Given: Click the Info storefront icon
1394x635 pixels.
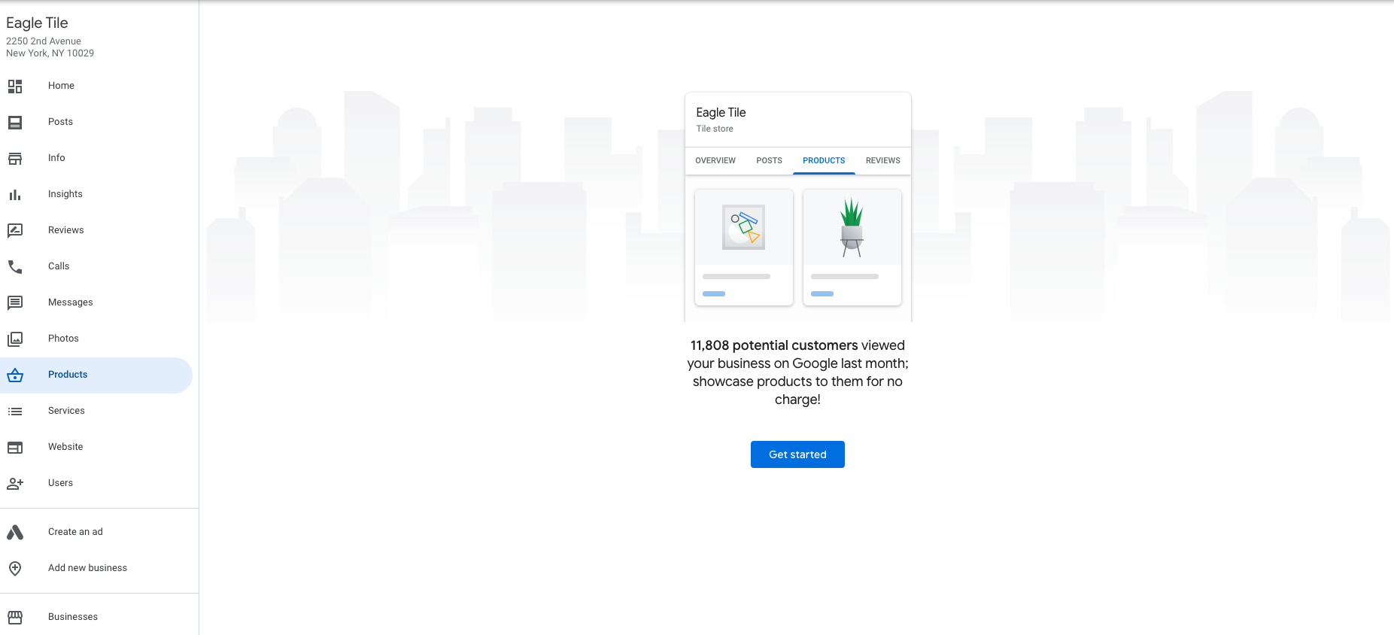Looking at the screenshot, I should click(15, 158).
